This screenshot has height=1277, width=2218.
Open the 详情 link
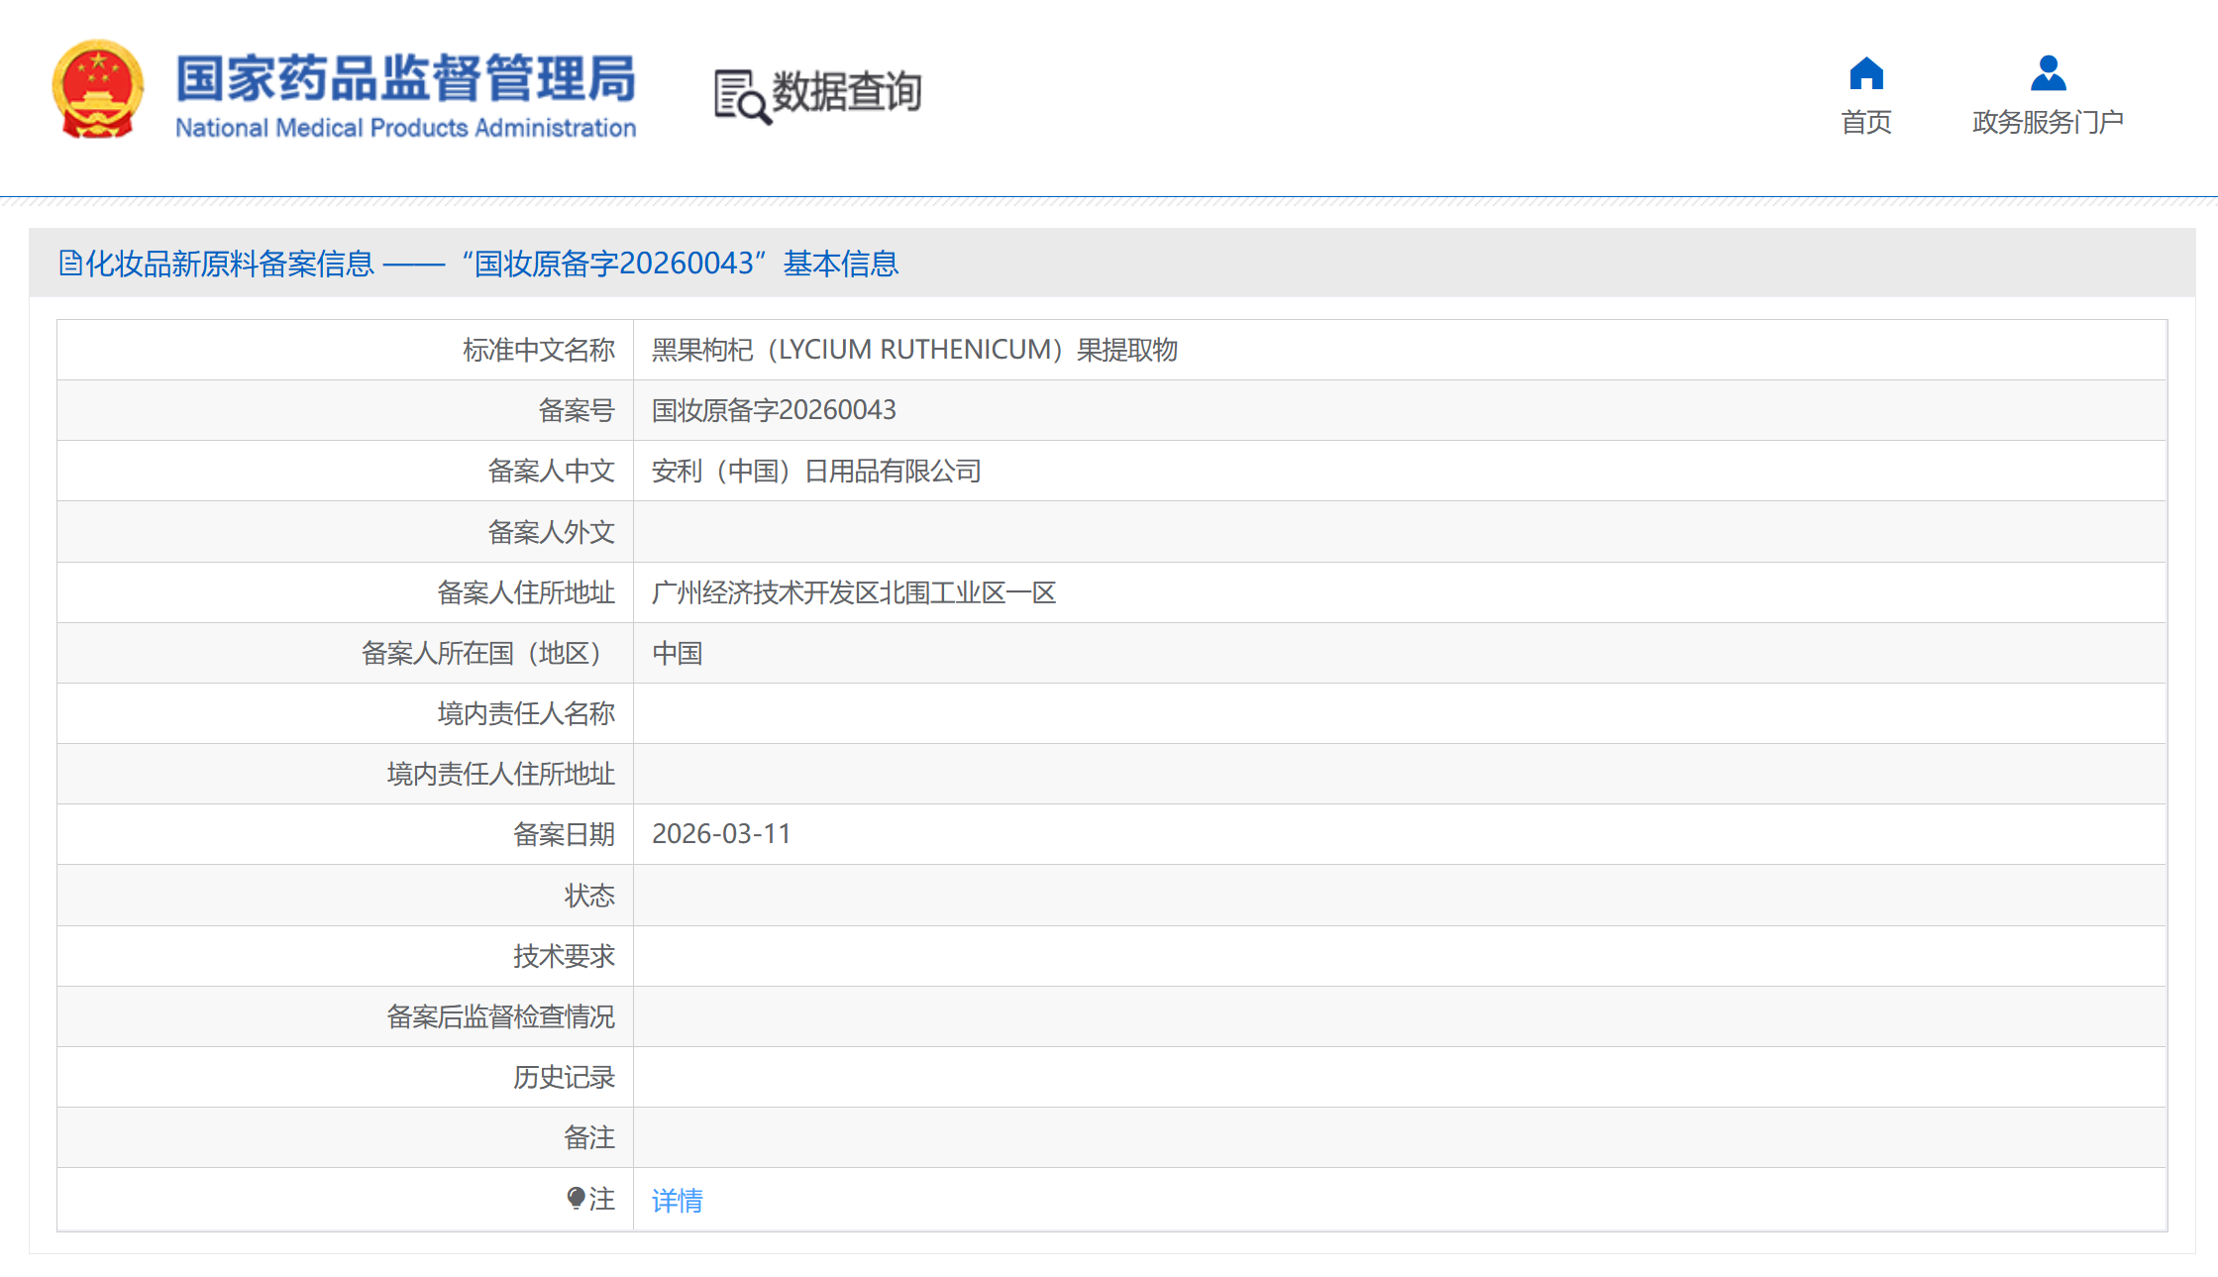pyautogui.click(x=677, y=1201)
